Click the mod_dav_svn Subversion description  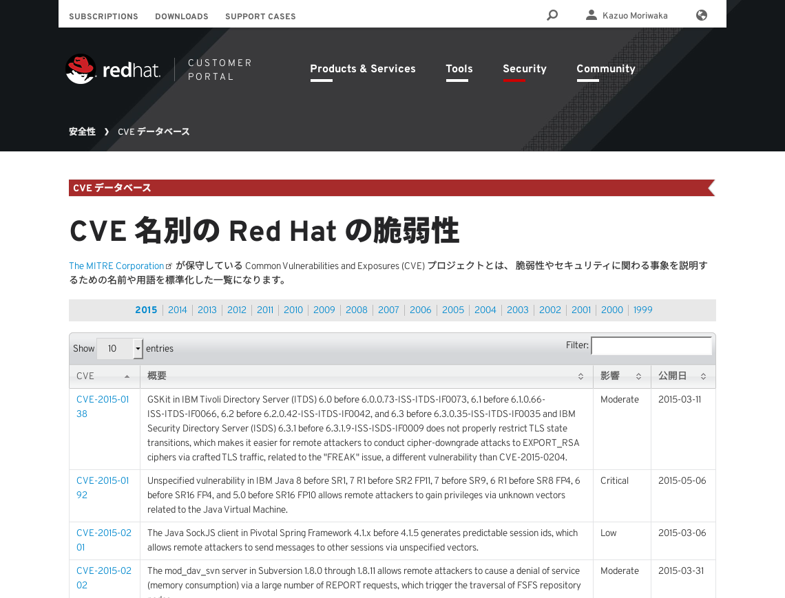(x=364, y=581)
